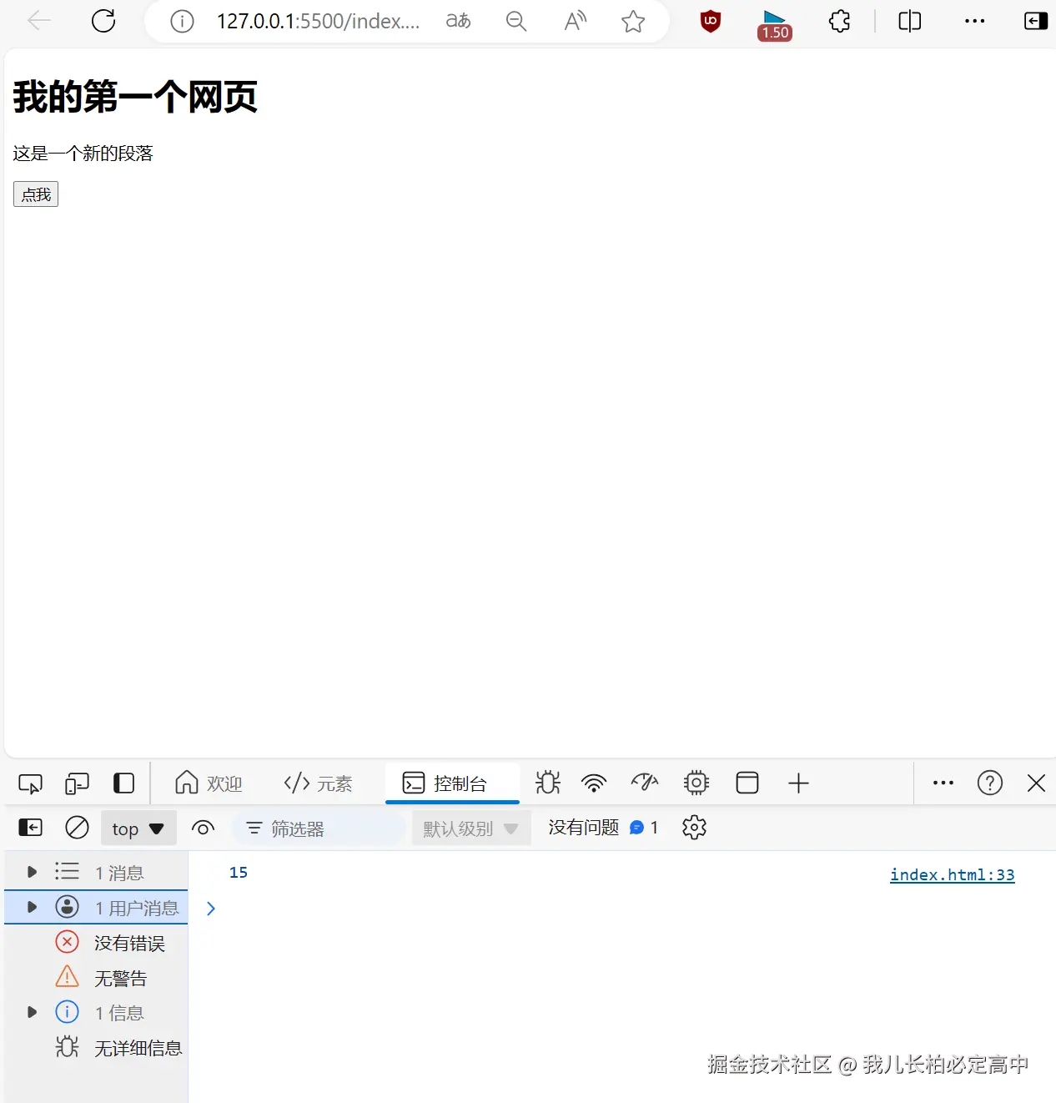This screenshot has height=1103, width=1056.
Task: Select the 没有错误 filter row
Action: pos(96,943)
